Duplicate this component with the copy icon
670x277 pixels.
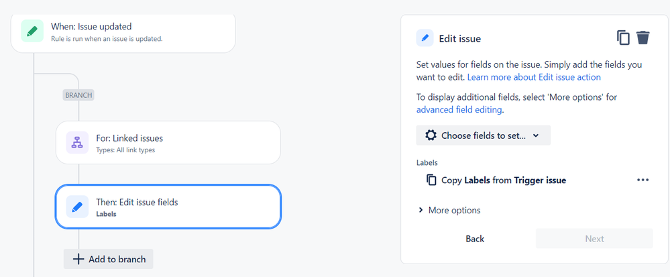623,38
